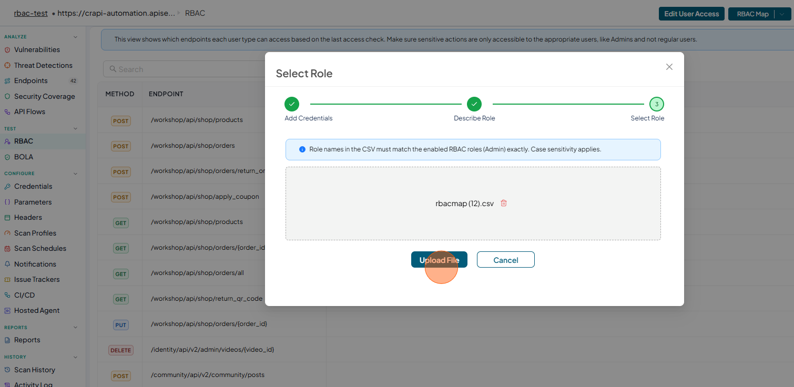Select the /workshop/api/shop/orders/all row
Image resolution: width=794 pixels, height=387 pixels.
[197, 273]
